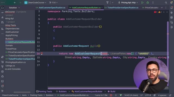Switch to the AddCustomerSpecification.cs tab

coord(51,8)
